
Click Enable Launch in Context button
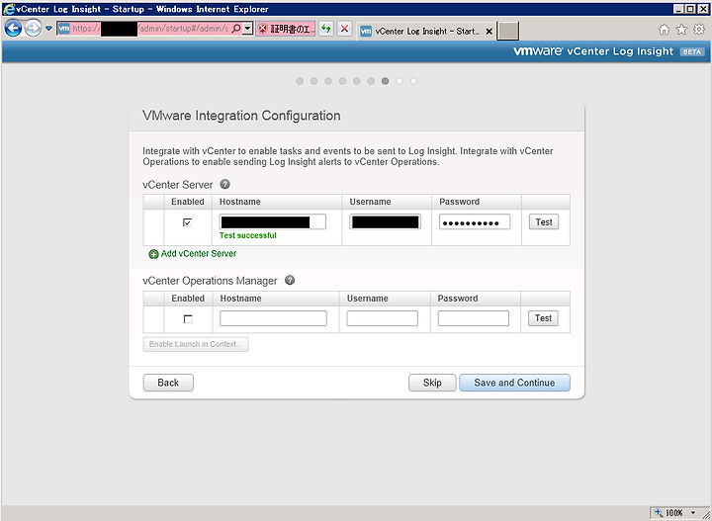[196, 344]
